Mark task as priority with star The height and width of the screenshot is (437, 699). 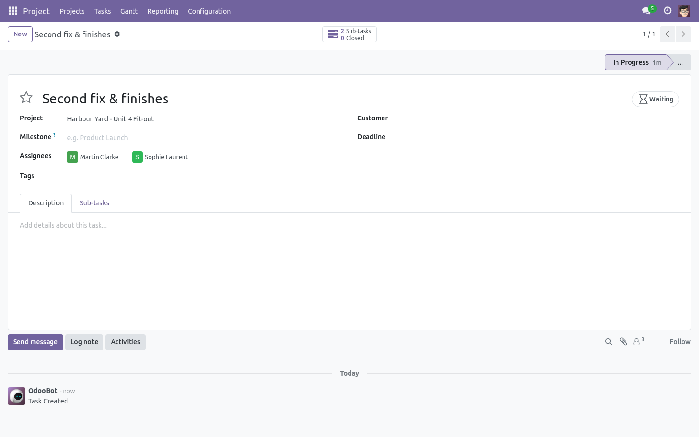pos(26,98)
